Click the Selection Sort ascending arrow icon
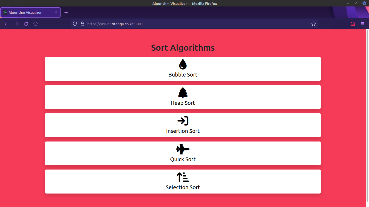Image resolution: width=369 pixels, height=207 pixels. click(x=183, y=177)
